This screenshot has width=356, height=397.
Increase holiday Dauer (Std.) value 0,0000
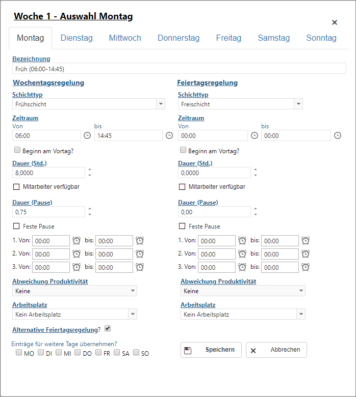pyautogui.click(x=256, y=169)
